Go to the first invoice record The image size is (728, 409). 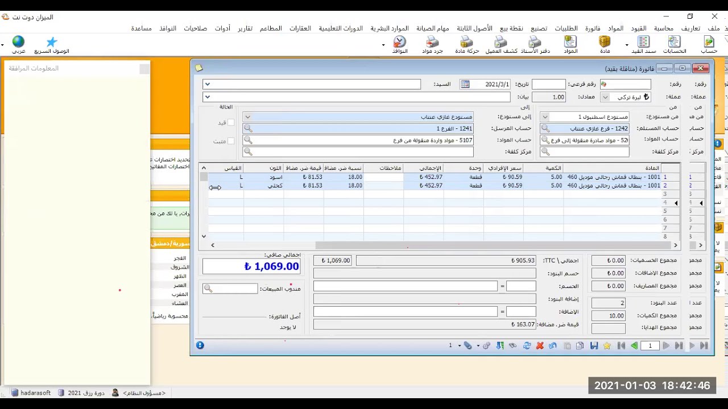coord(621,345)
